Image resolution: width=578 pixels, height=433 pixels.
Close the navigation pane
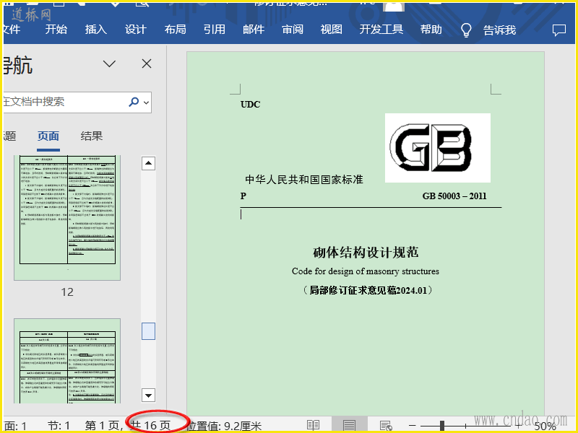pyautogui.click(x=147, y=64)
